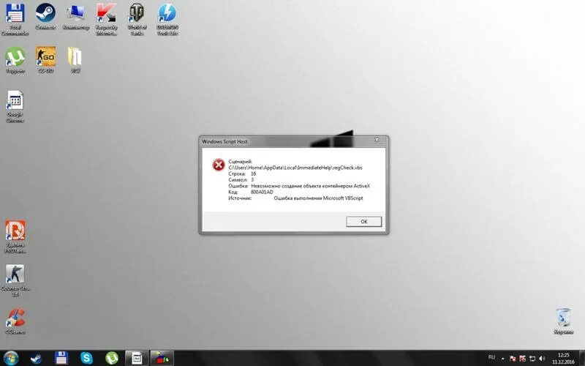Image resolution: width=585 pixels, height=366 pixels.
Task: Open the volume speaker tray icon
Action: [542, 359]
